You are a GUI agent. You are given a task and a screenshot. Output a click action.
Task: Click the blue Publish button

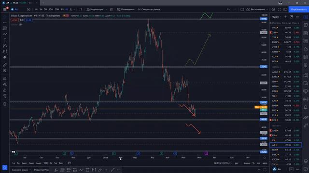point(298,9)
